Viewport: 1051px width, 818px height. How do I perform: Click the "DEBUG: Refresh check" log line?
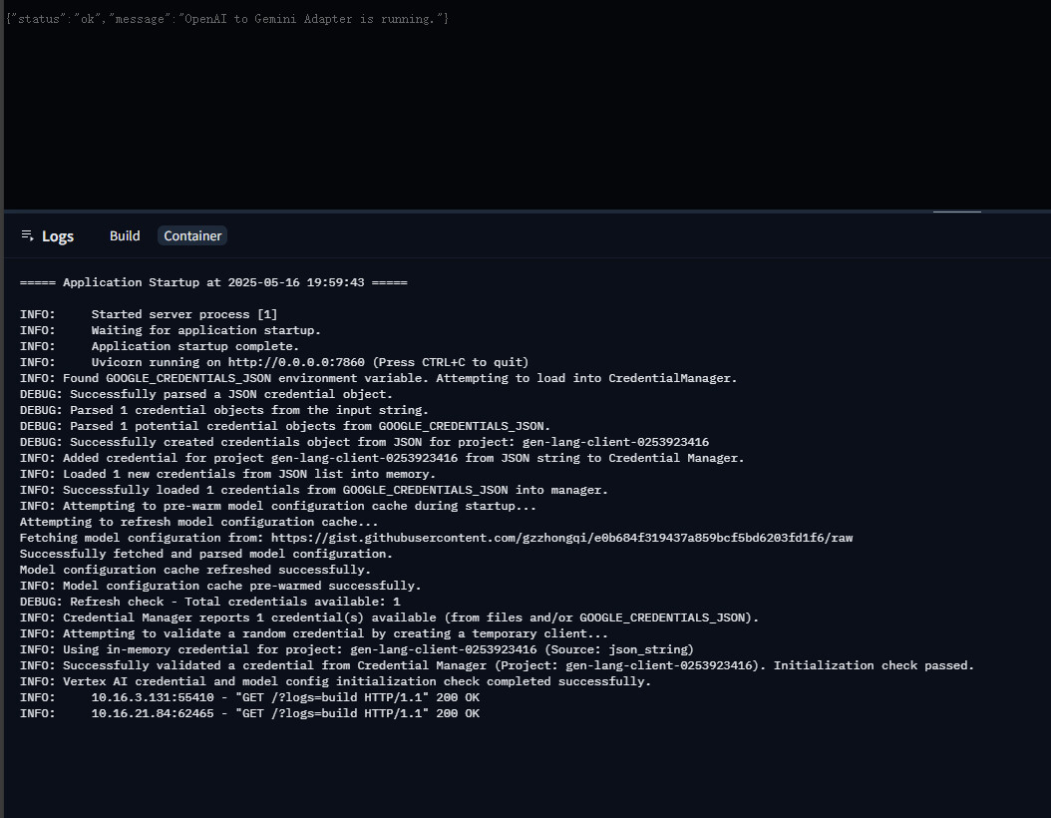point(209,602)
